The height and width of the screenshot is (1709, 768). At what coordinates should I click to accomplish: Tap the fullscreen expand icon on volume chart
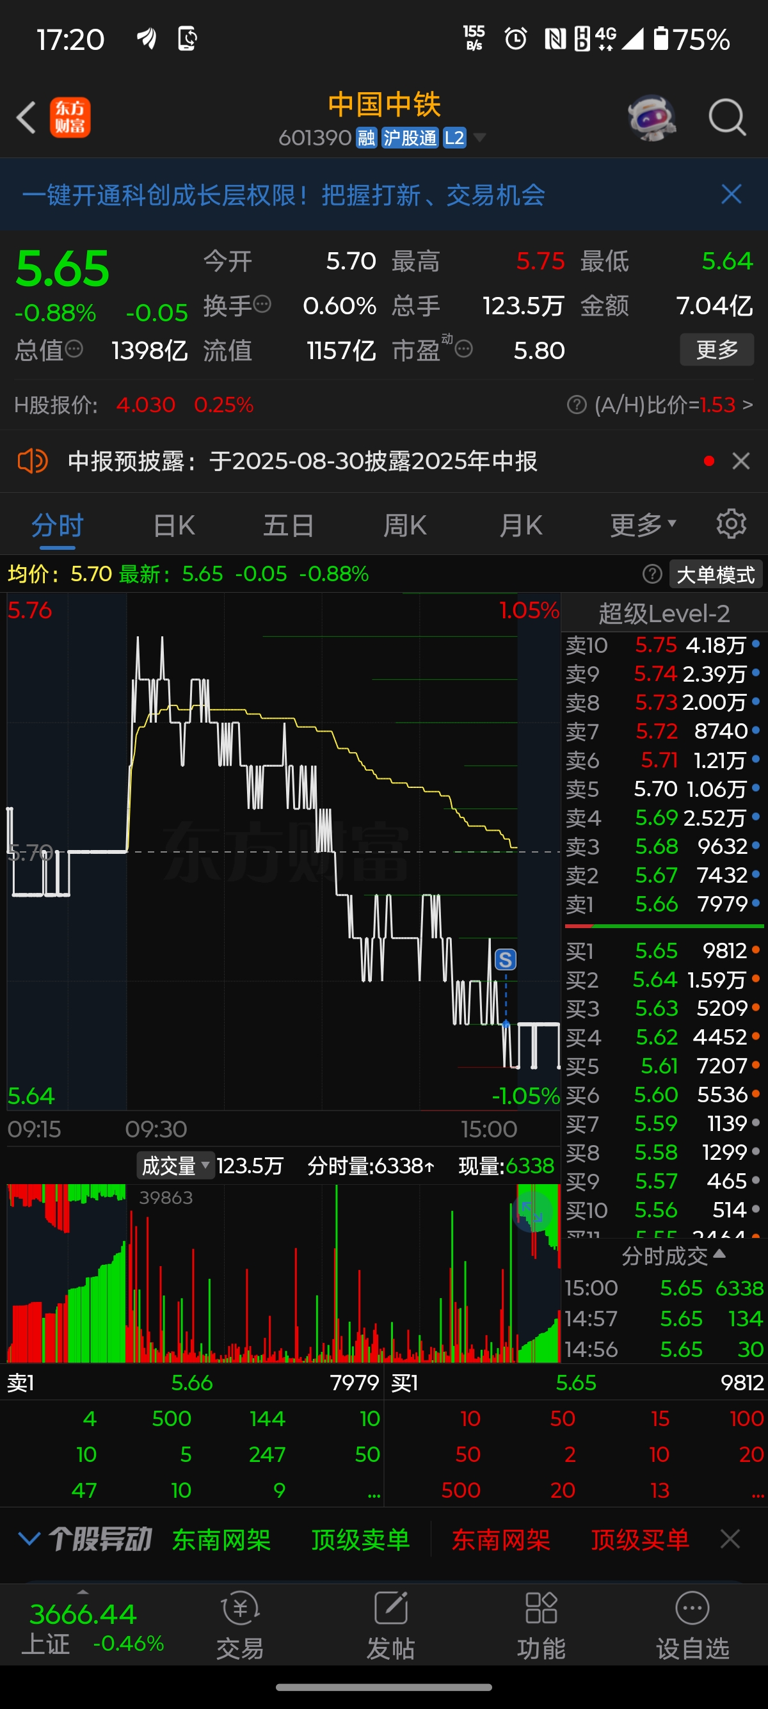point(532,1212)
